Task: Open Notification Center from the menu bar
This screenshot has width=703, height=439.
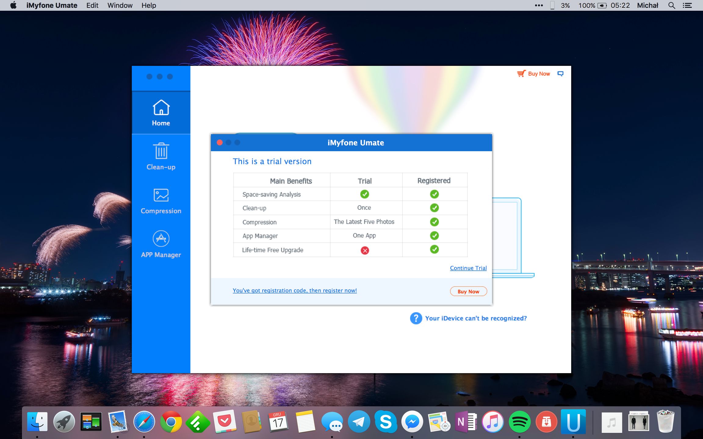Action: (688, 5)
